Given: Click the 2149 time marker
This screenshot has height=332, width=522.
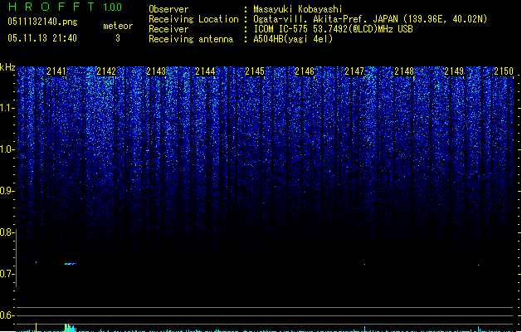Looking at the screenshot, I should pos(454,71).
